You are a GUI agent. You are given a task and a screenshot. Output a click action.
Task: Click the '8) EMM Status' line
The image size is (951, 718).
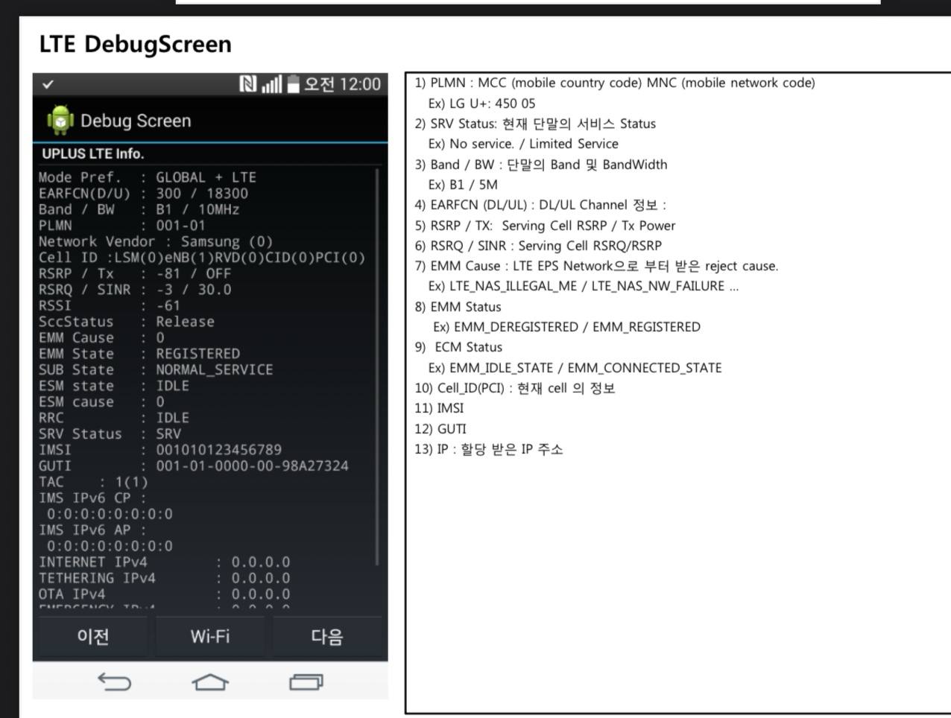pos(458,307)
